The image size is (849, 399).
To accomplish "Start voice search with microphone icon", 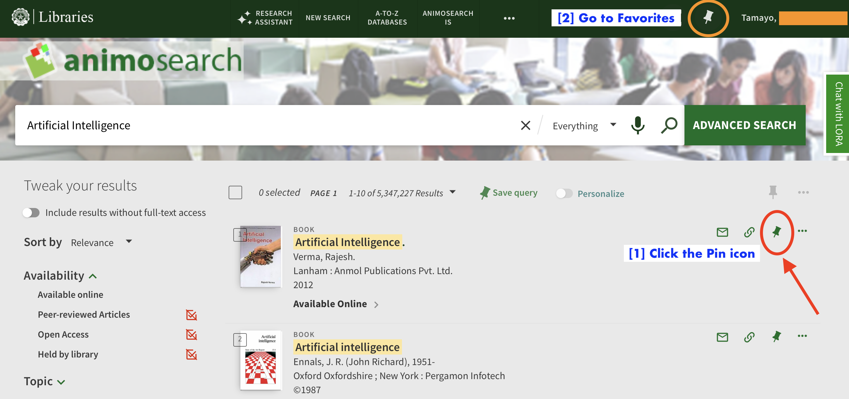I will (637, 125).
